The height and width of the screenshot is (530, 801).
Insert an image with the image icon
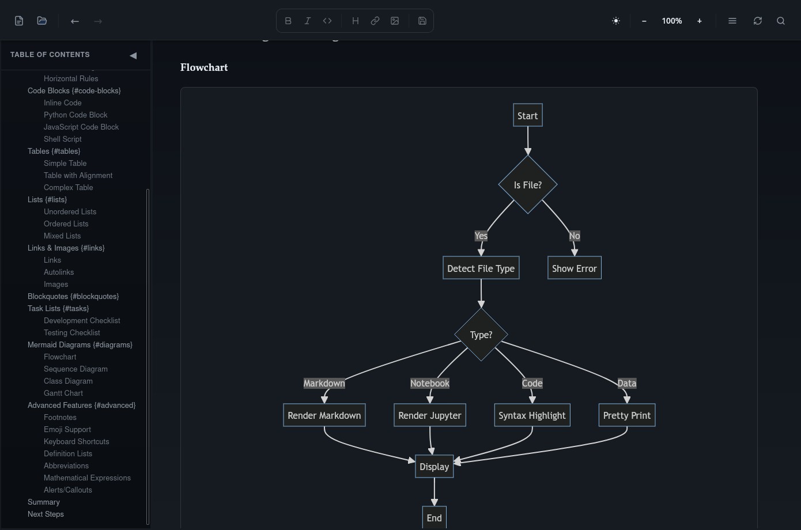[395, 21]
